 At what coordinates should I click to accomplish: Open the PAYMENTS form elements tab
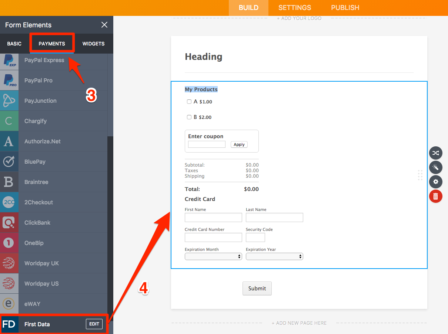[x=52, y=44]
